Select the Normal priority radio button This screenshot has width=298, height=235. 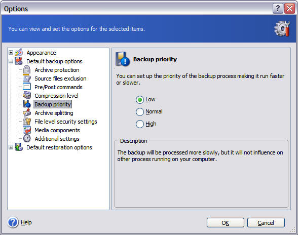click(x=140, y=112)
